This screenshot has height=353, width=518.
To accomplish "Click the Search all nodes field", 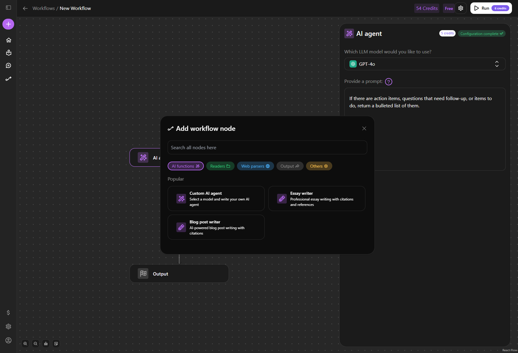I will (267, 147).
